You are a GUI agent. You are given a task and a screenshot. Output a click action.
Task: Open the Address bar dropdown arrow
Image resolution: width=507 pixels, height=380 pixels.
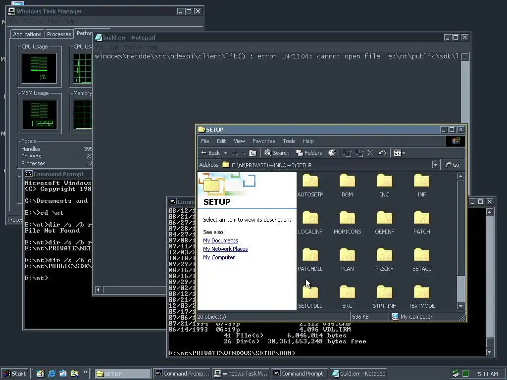(435, 165)
